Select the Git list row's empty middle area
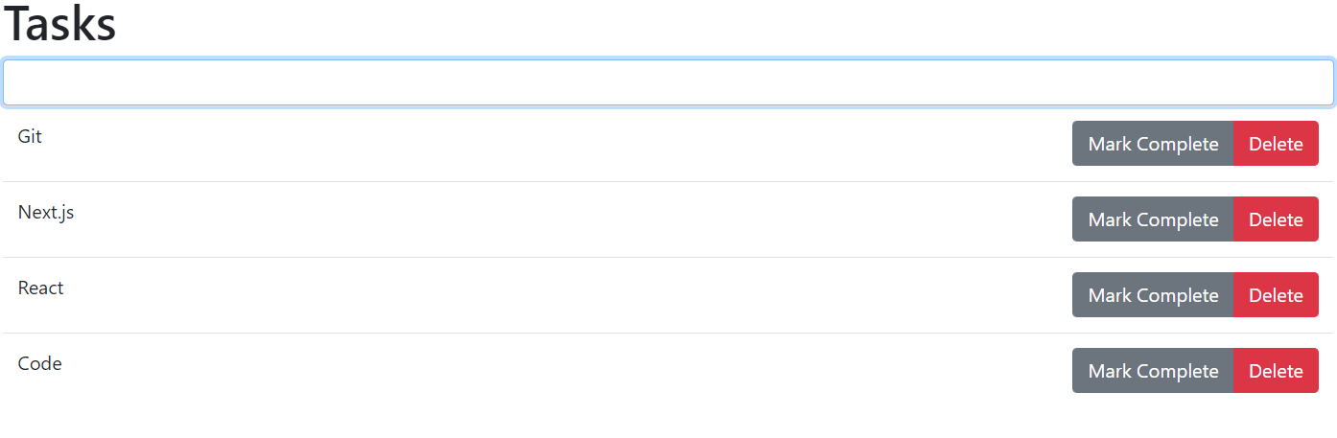This screenshot has width=1337, height=438. [x=556, y=144]
